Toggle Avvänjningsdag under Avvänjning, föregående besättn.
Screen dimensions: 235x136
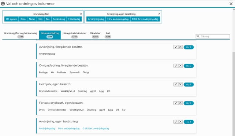47,54
